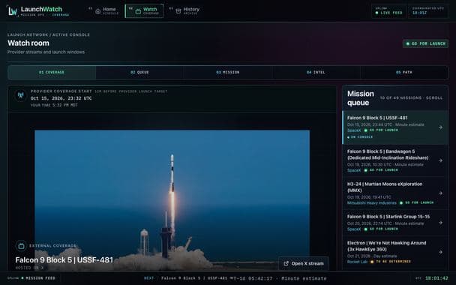
Task: Click the On Console tag on the USSF-481 row
Action: 360,137
